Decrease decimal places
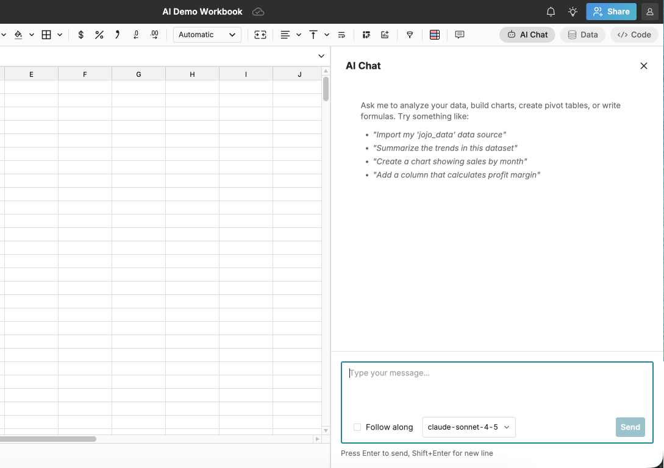Screen dimensions: 664x468 [136, 35]
